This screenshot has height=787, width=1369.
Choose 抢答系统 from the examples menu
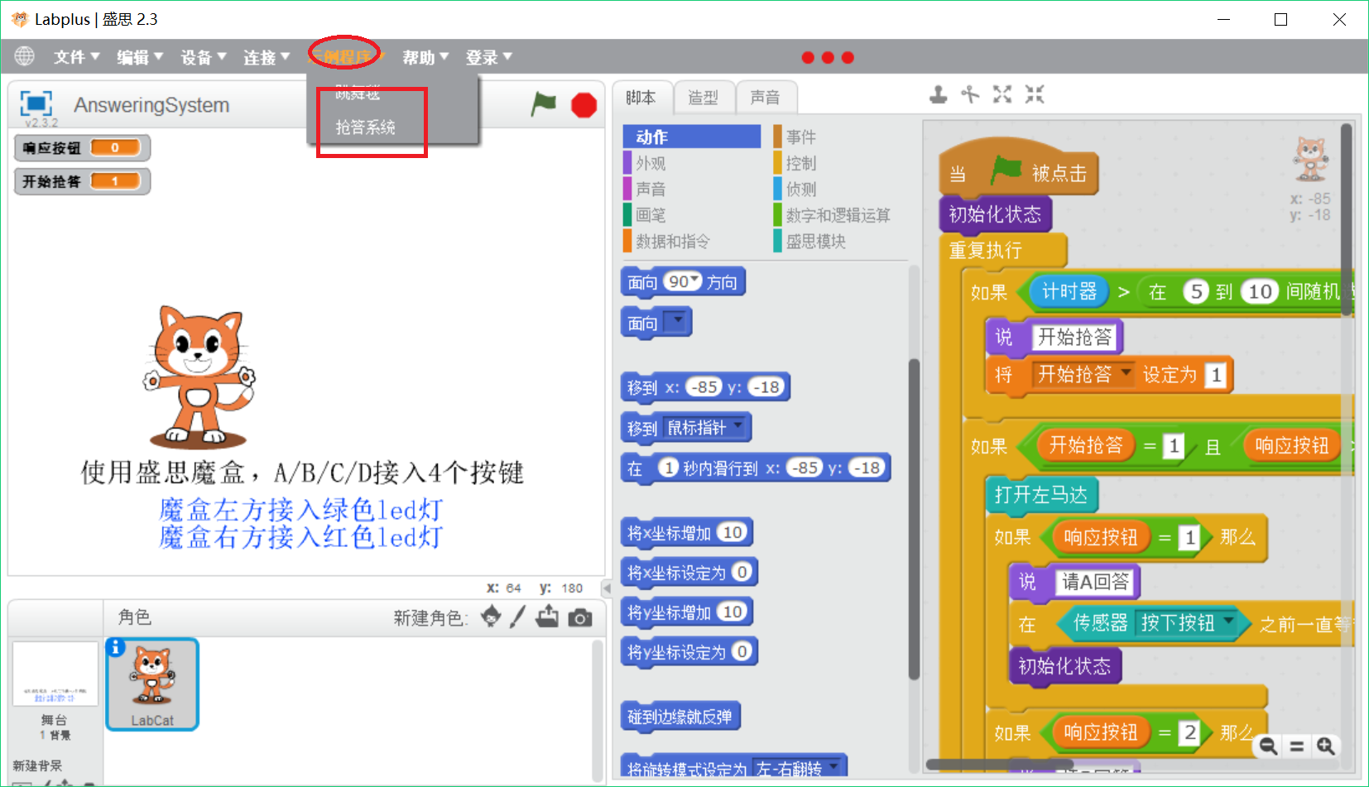(365, 127)
